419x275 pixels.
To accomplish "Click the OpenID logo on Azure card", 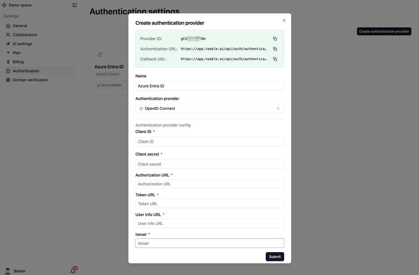I will pyautogui.click(x=100, y=54).
